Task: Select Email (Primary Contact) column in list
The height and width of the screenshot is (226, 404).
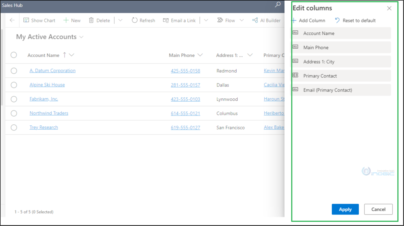Action: (341, 90)
